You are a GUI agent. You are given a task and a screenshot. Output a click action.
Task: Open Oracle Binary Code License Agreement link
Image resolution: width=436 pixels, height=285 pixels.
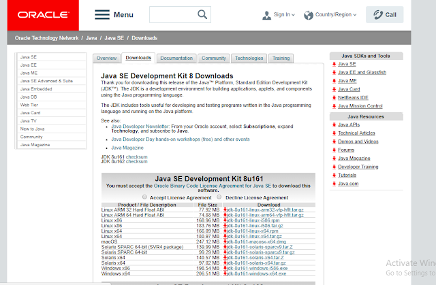[x=213, y=186]
